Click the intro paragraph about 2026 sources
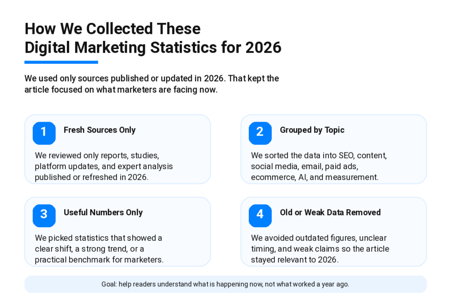 click(x=152, y=84)
